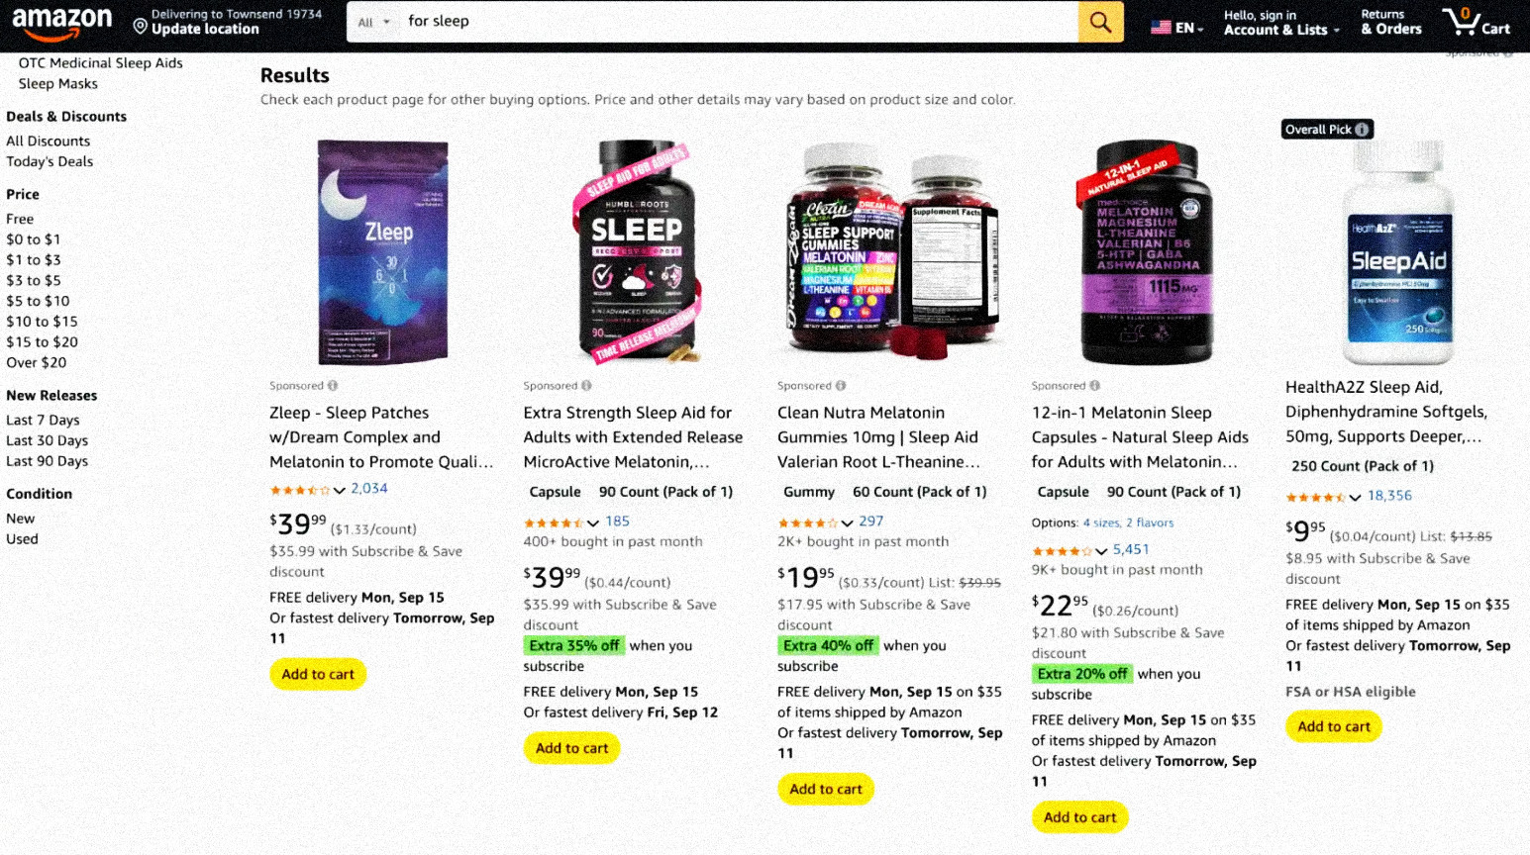Click Sponsored info icon above Clean Nutra gummies
This screenshot has width=1530, height=855.
coord(841,386)
